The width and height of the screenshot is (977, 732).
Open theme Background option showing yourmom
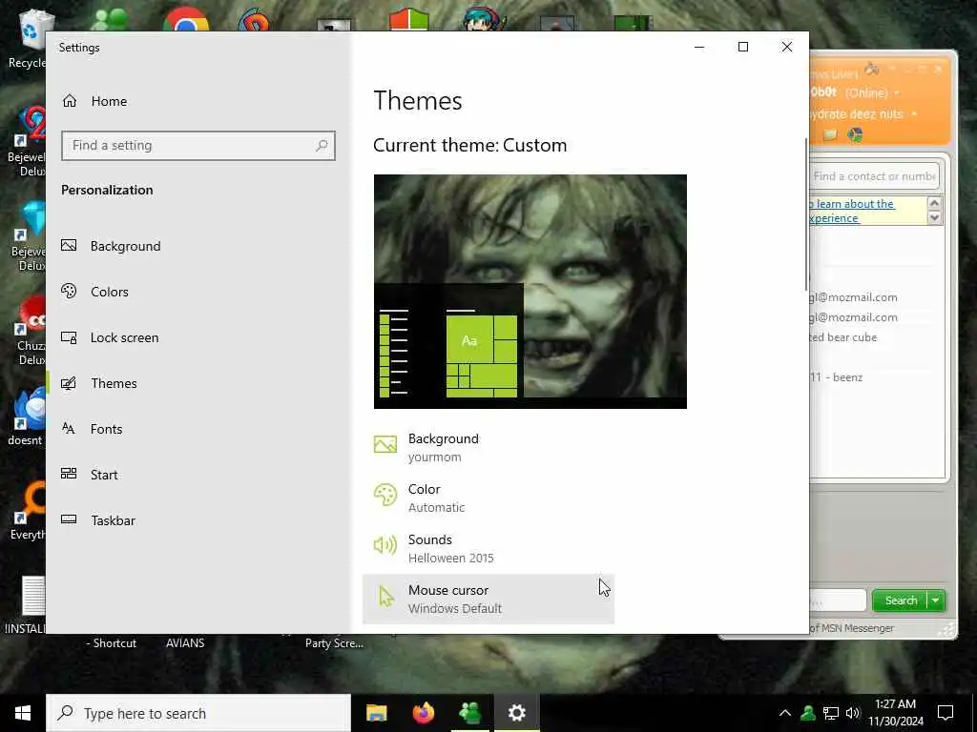coord(488,447)
